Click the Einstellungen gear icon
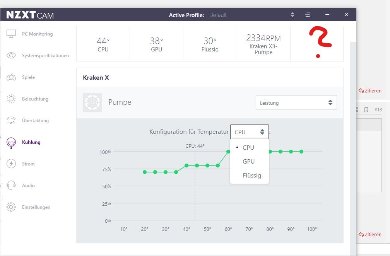The height and width of the screenshot is (256, 390). (x=11, y=207)
